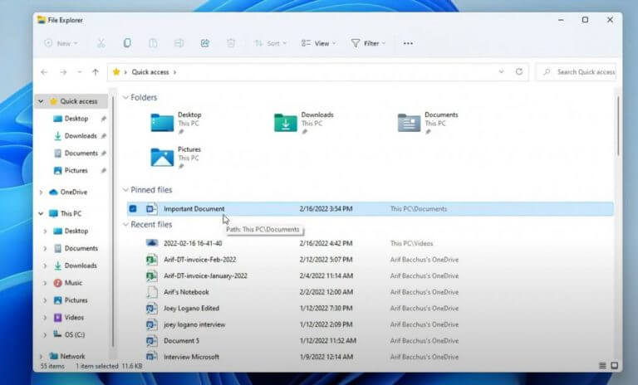638x385 pixels.
Task: Click the Delete trash icon in toolbar
Action: pyautogui.click(x=231, y=43)
